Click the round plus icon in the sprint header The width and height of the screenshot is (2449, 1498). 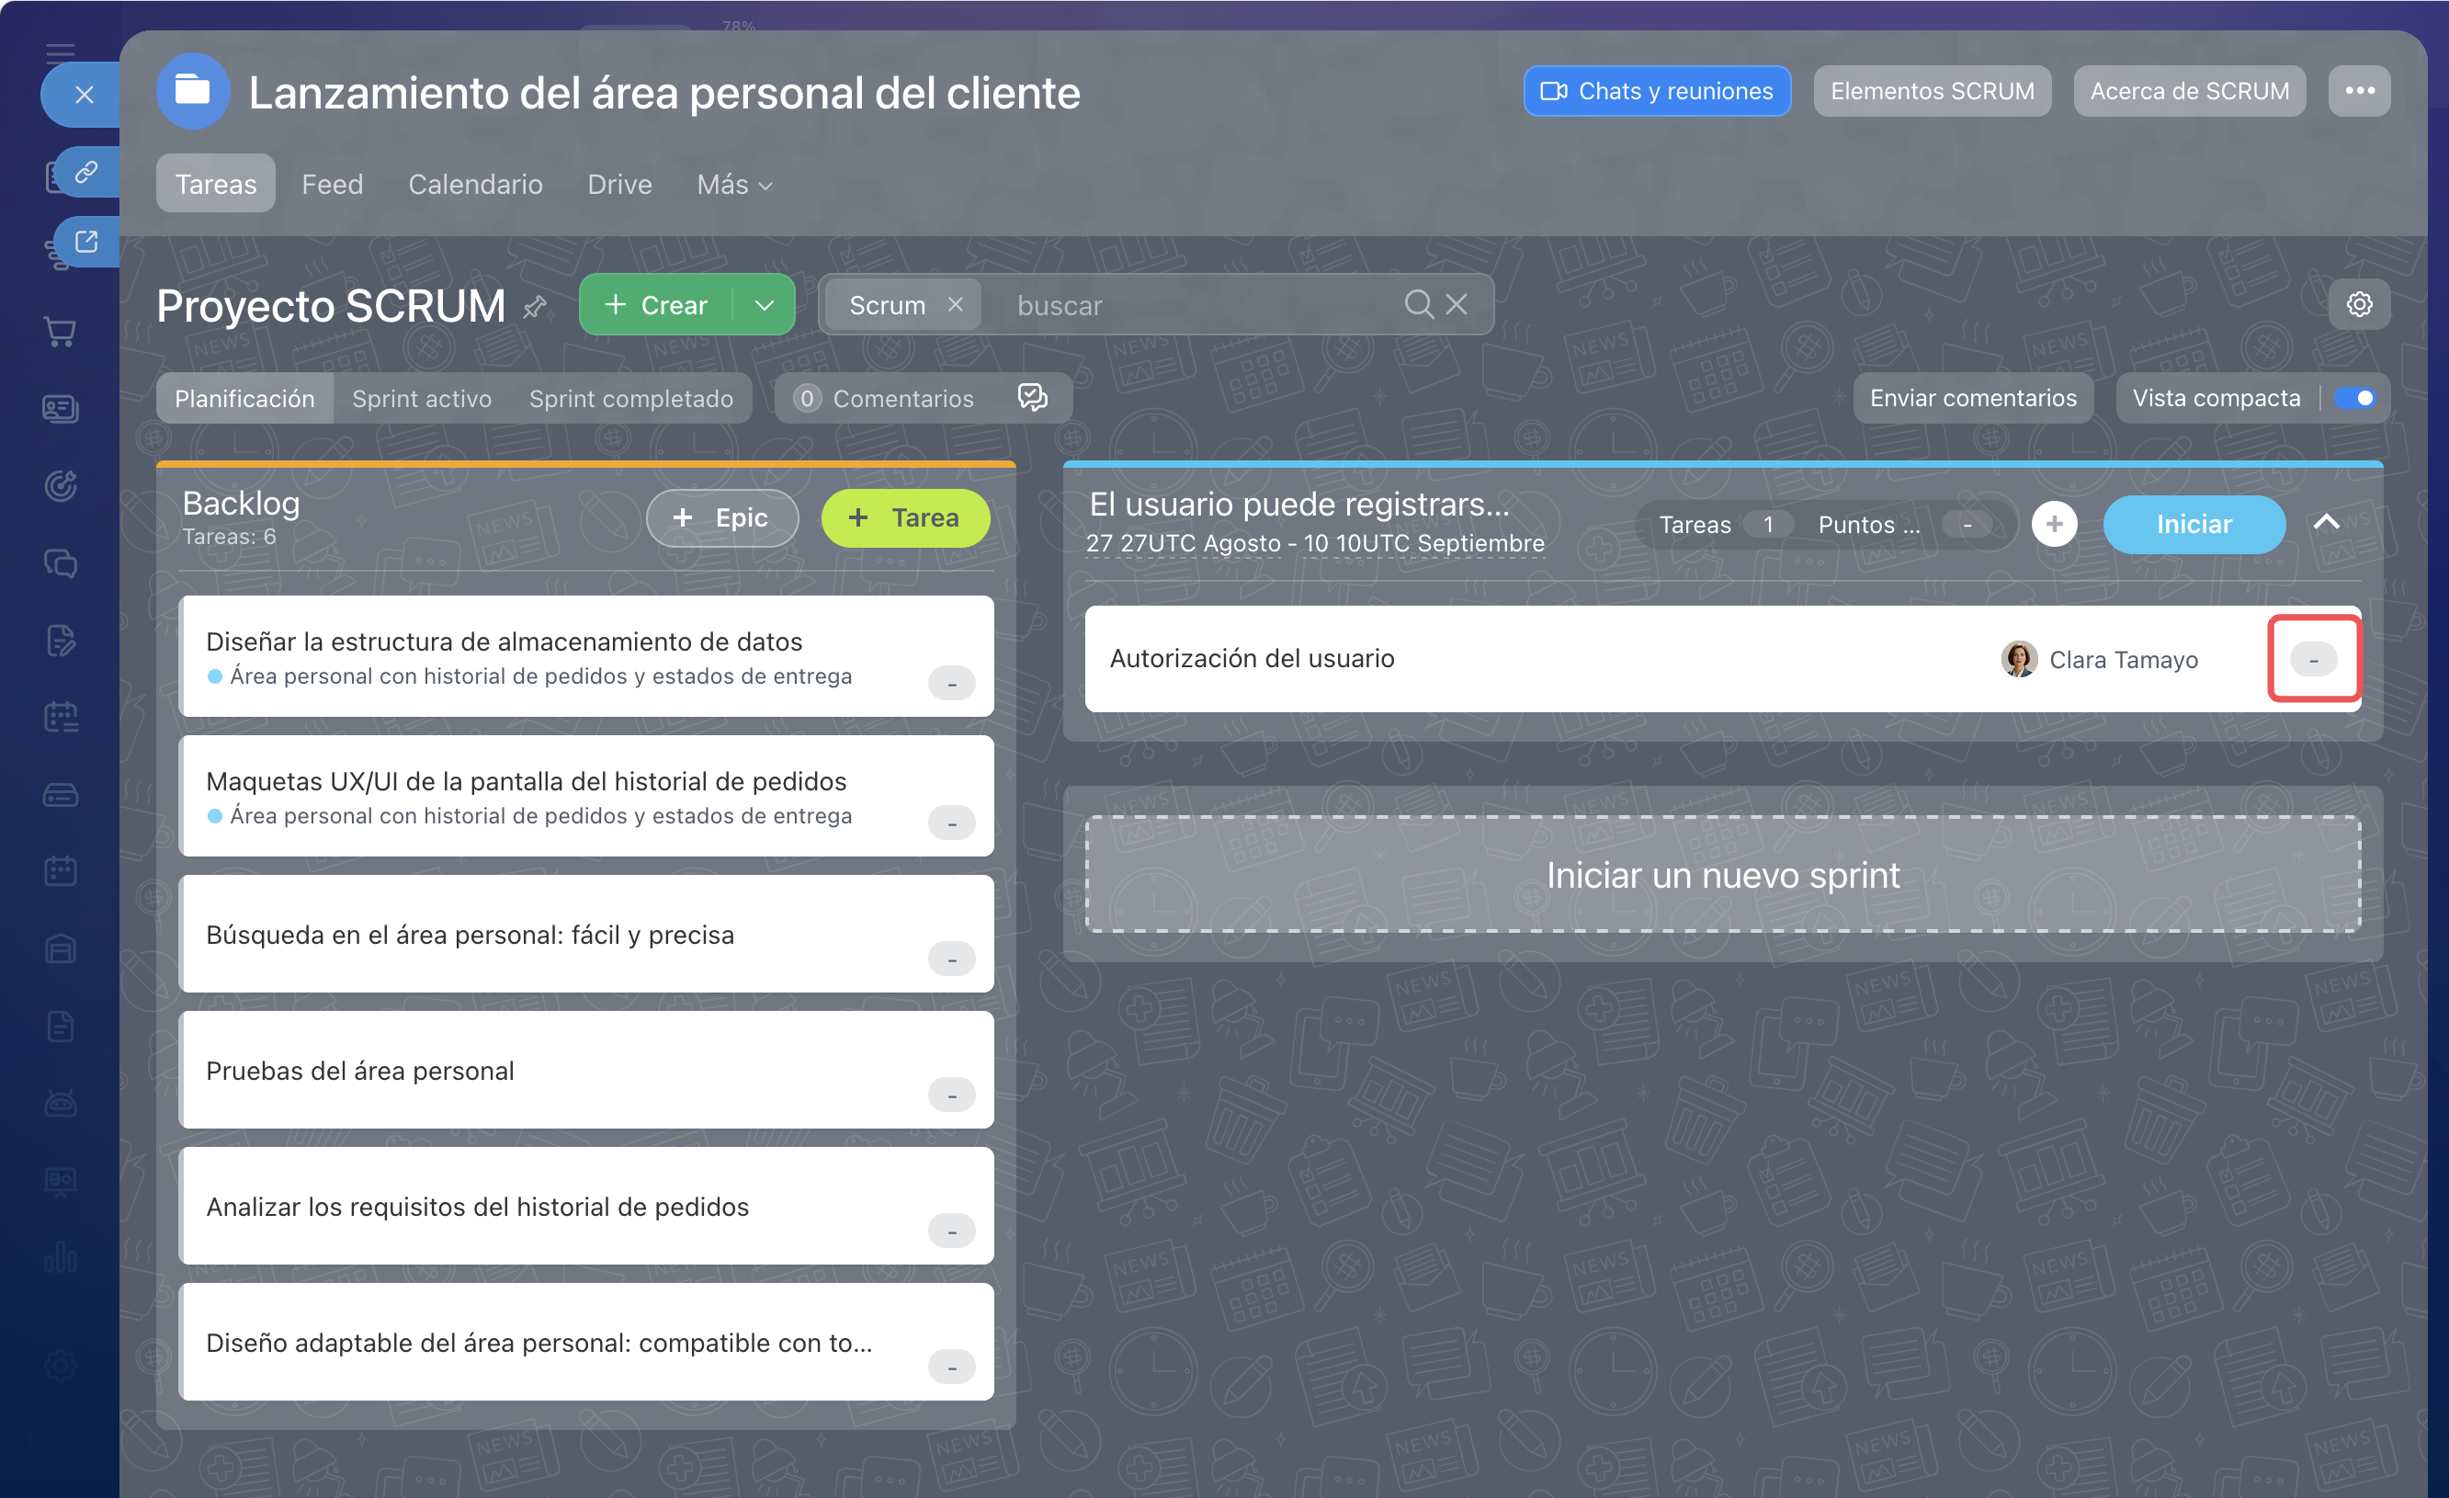coord(2055,524)
